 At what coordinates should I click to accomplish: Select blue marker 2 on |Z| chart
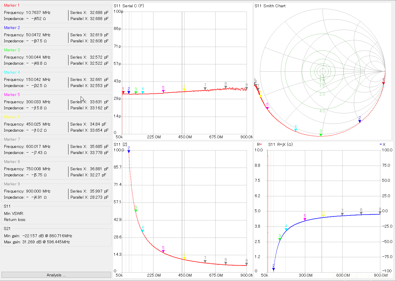(129, 151)
